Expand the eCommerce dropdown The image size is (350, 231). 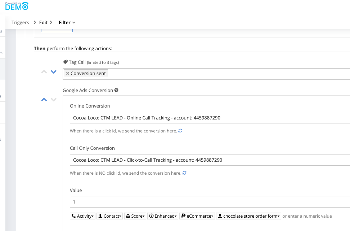pos(197,216)
